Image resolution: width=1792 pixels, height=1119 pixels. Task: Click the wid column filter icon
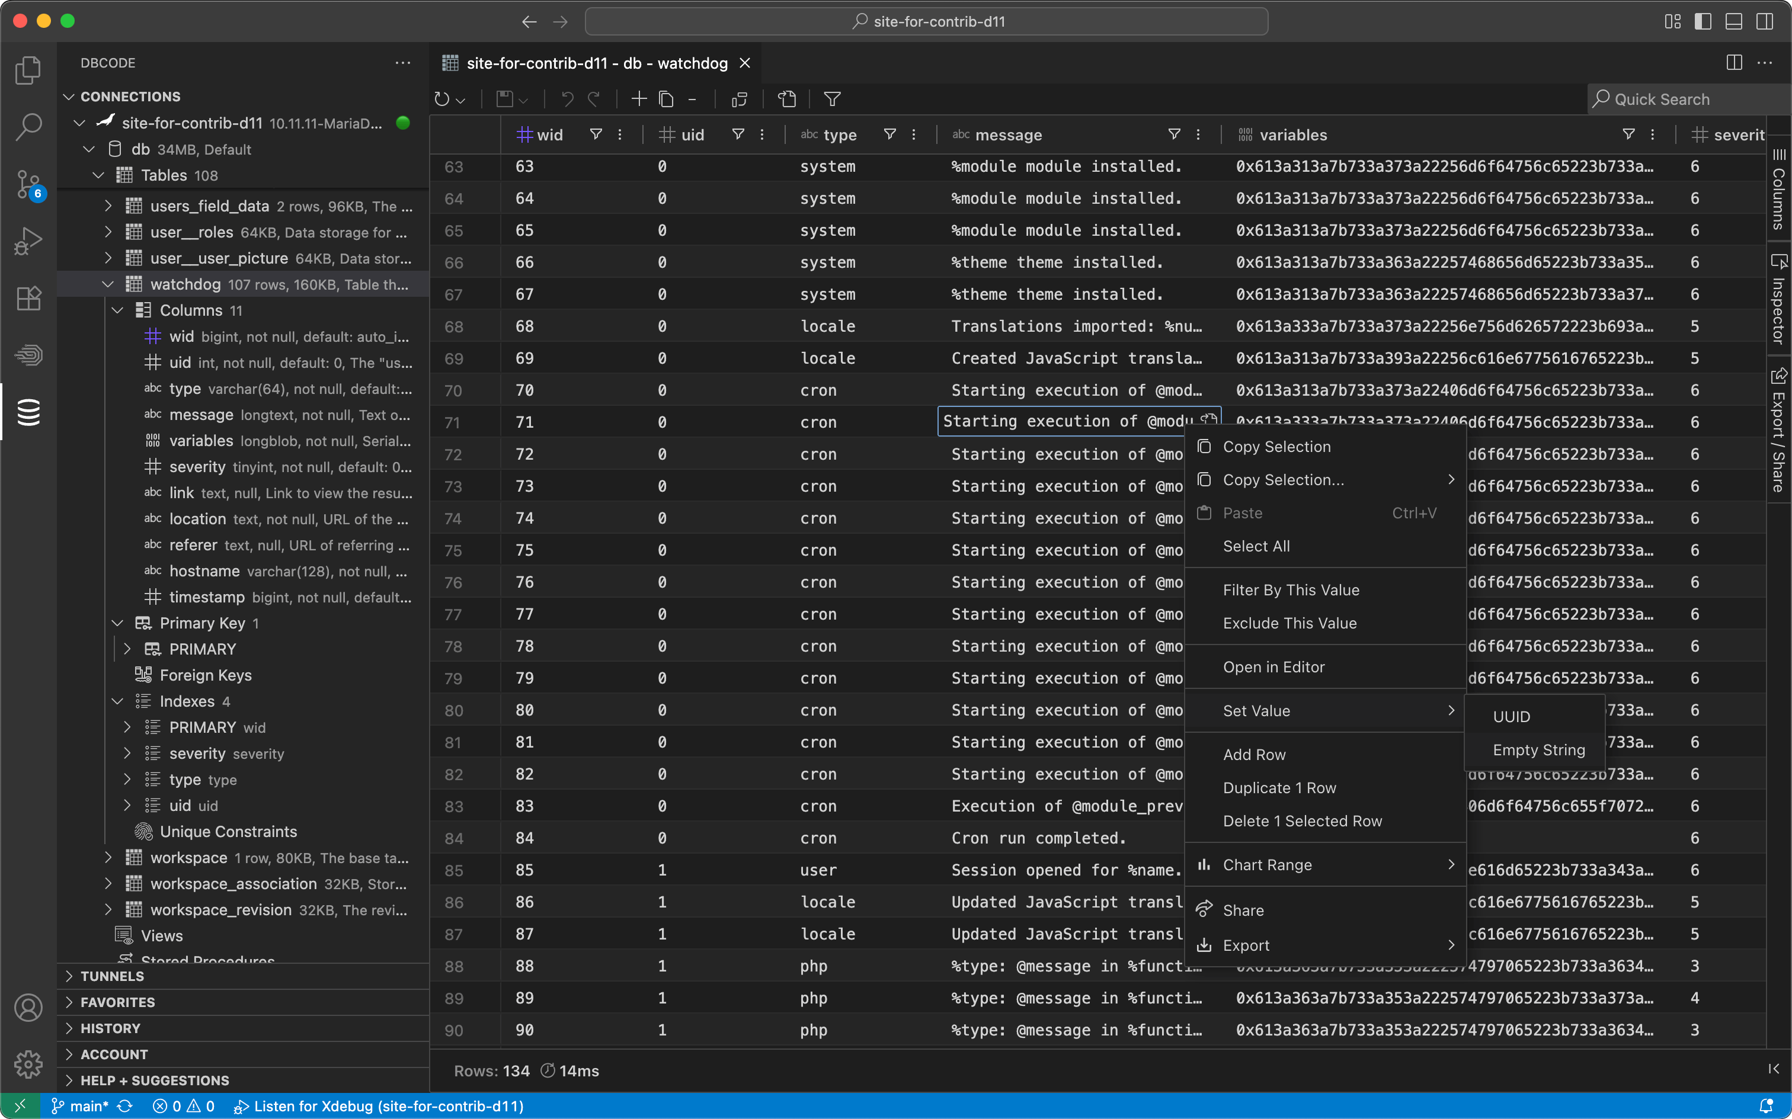point(595,134)
